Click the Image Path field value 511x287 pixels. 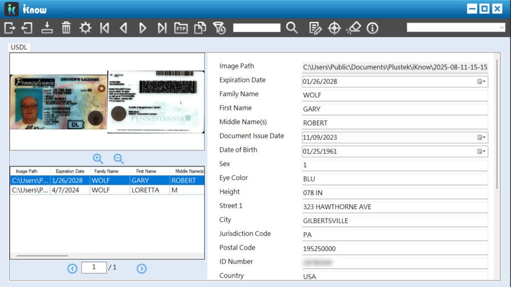[x=395, y=67]
